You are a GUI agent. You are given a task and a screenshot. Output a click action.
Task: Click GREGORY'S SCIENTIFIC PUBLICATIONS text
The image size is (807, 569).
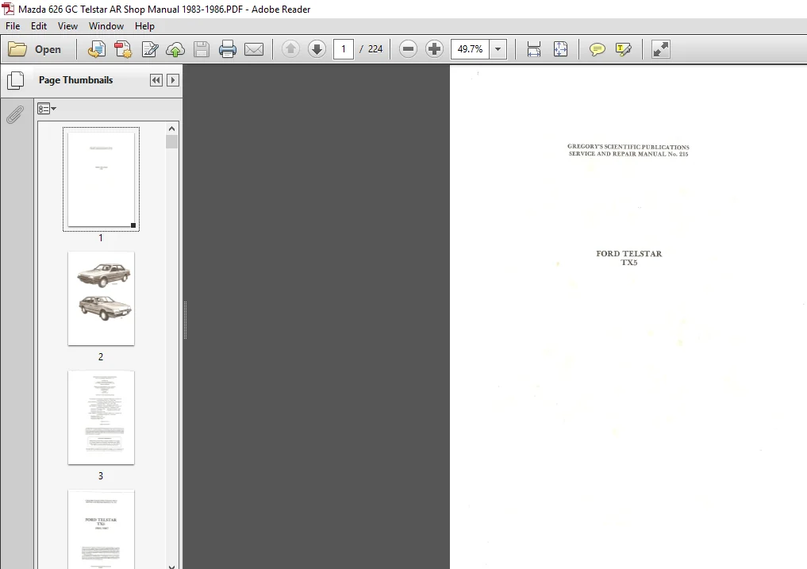pos(628,147)
